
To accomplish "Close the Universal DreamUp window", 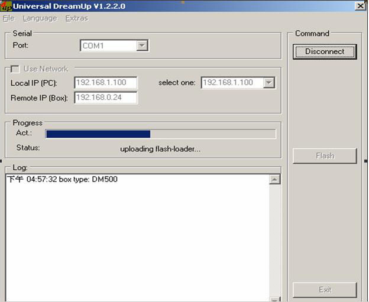I will click(360, 6).
